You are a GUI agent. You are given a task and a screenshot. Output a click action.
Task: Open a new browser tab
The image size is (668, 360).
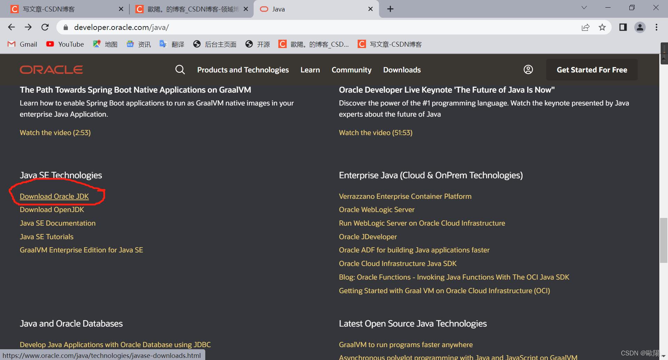(x=390, y=9)
